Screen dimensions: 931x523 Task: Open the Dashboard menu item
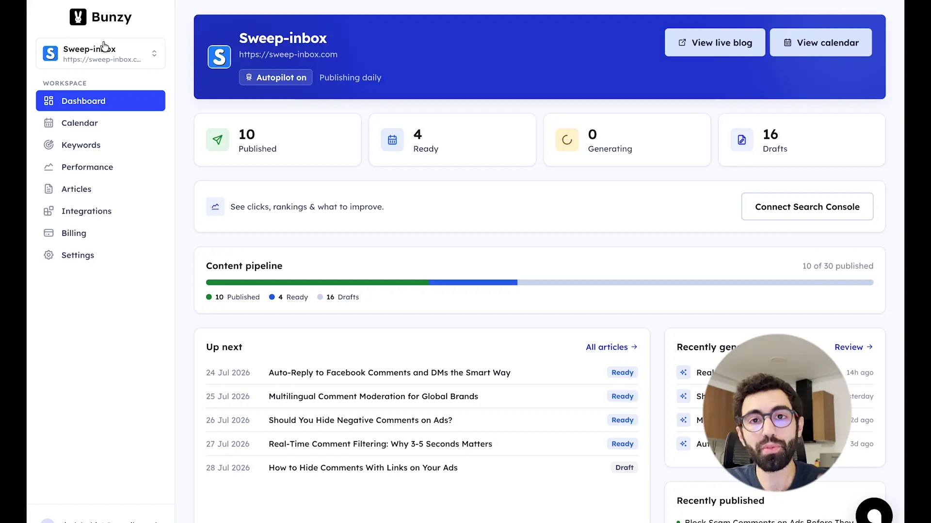pyautogui.click(x=100, y=101)
